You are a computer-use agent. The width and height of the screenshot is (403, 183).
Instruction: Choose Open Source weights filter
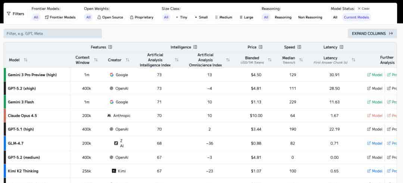click(x=110, y=17)
